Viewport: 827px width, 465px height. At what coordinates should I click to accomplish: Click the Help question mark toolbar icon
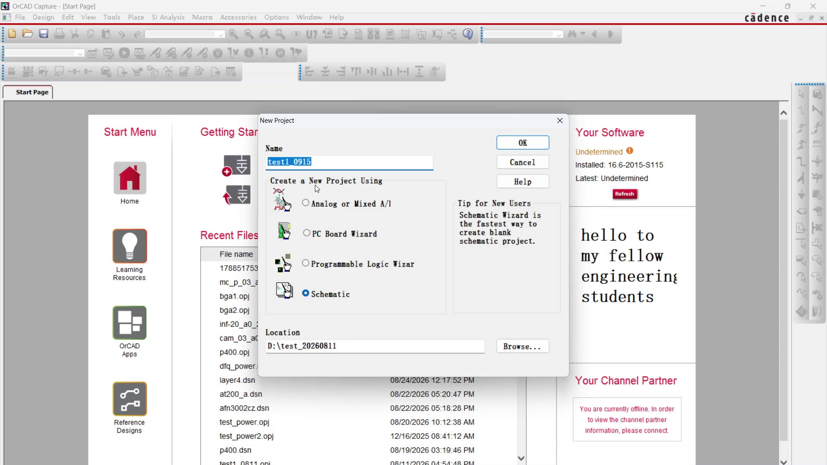click(468, 34)
